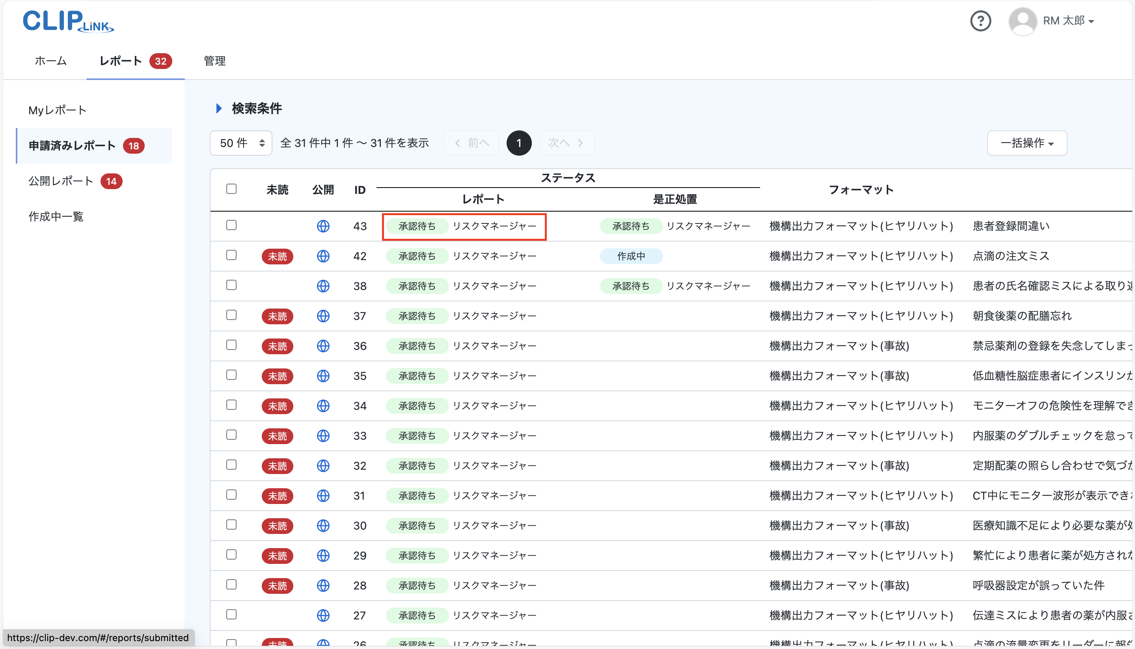1135x649 pixels.
Task: Click the public globe icon for report 27
Action: click(323, 615)
